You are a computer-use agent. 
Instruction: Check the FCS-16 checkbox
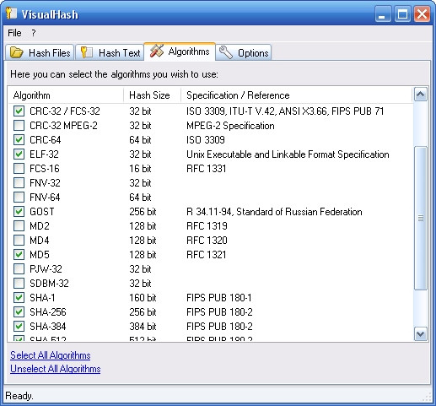[x=19, y=169]
